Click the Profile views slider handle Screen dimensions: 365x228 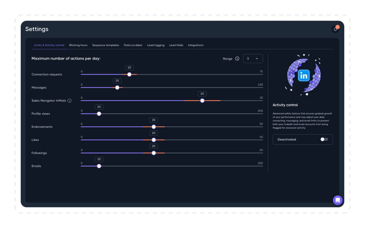point(99,114)
